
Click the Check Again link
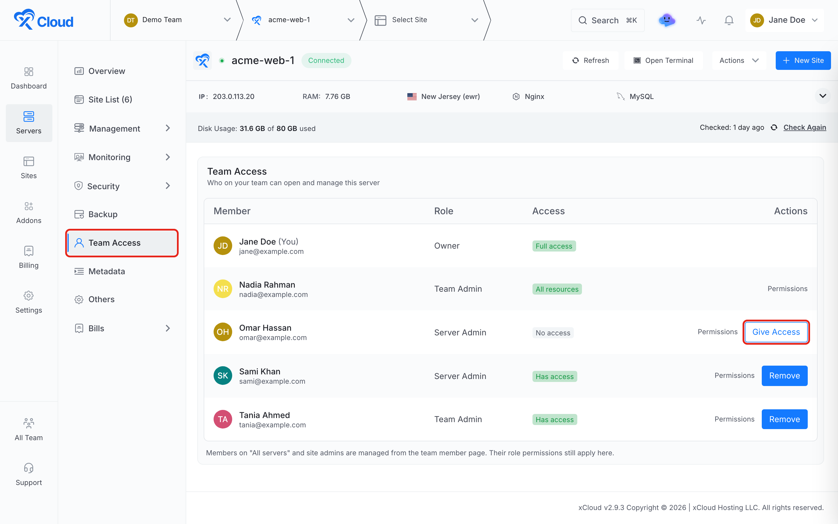pyautogui.click(x=805, y=128)
